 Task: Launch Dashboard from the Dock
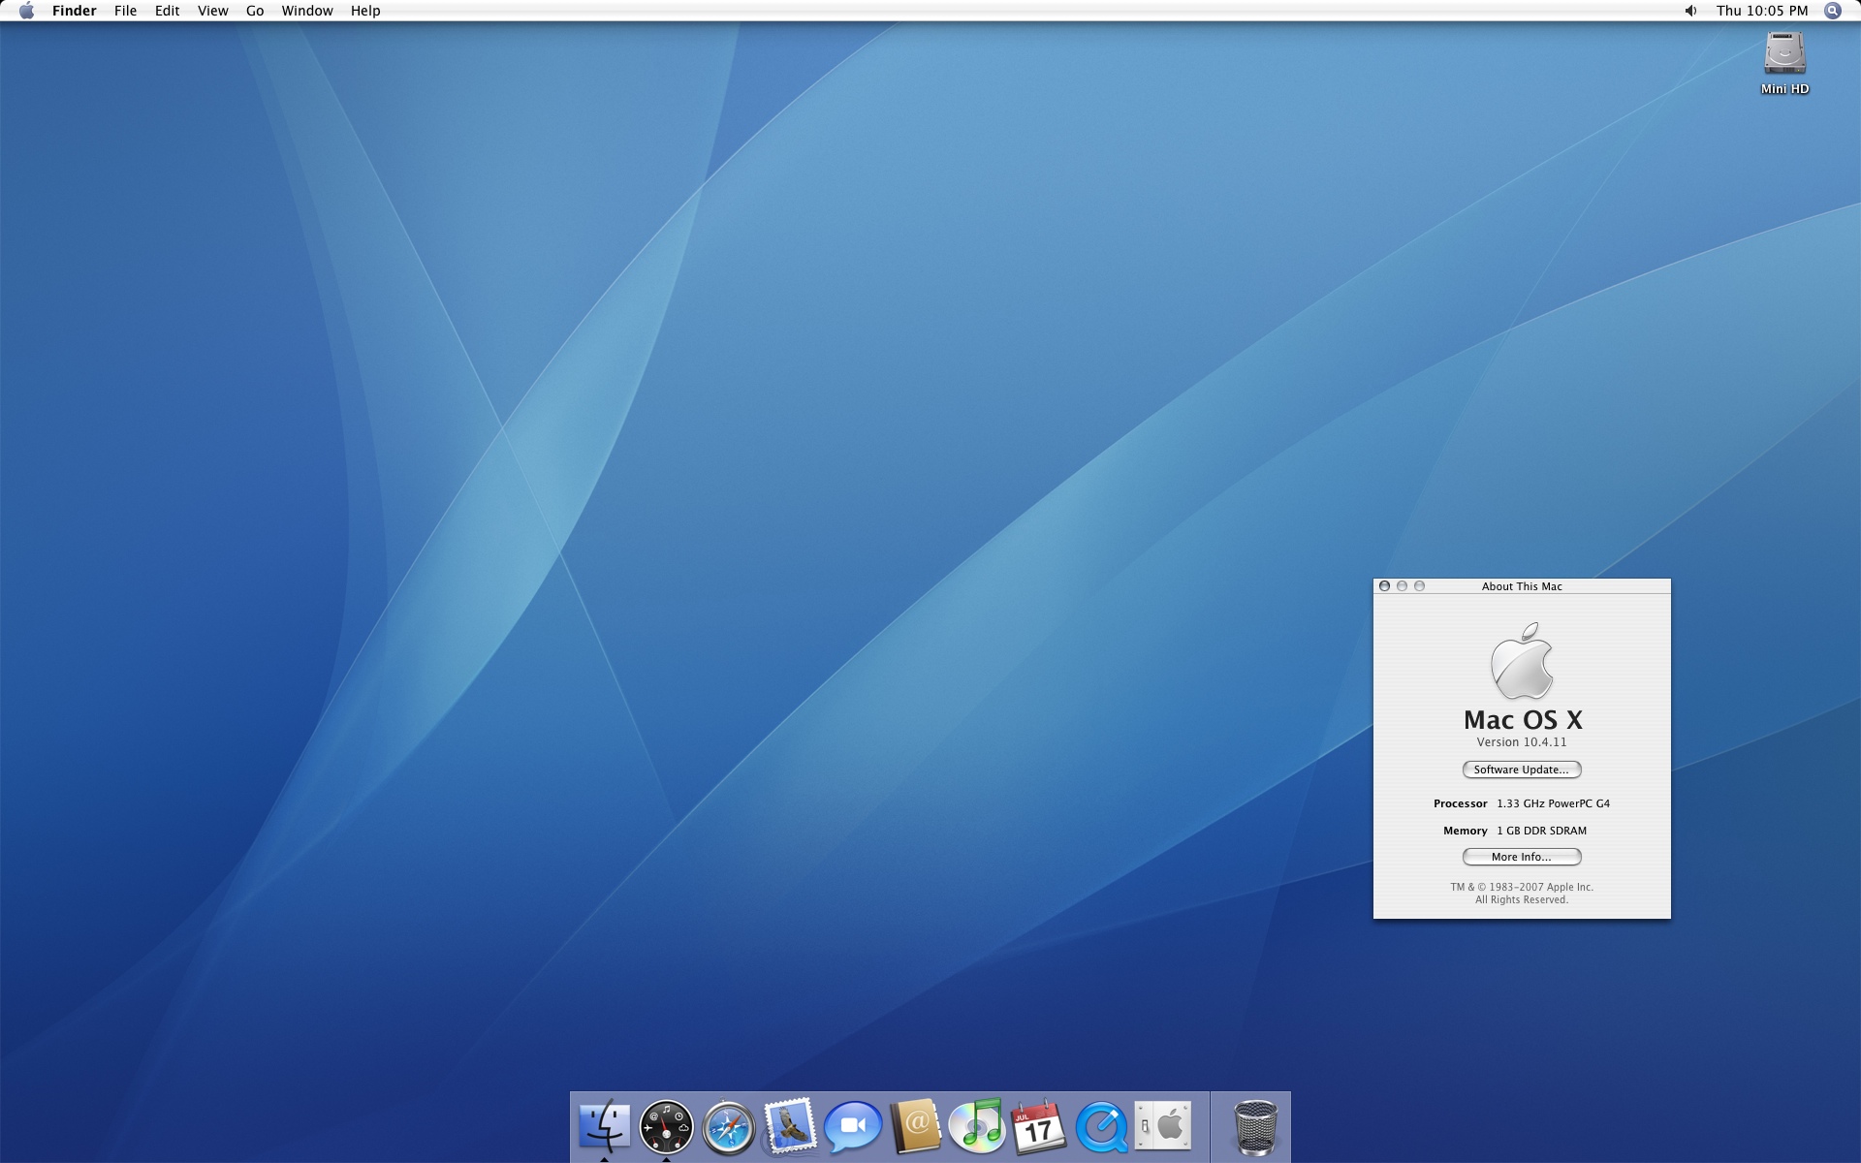[x=666, y=1126]
